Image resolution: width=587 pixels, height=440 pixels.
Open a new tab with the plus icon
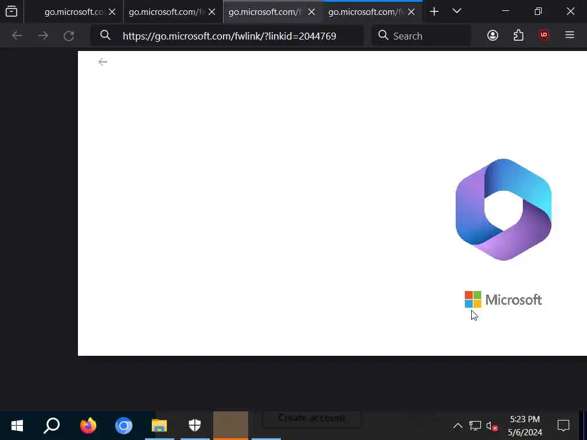(434, 11)
